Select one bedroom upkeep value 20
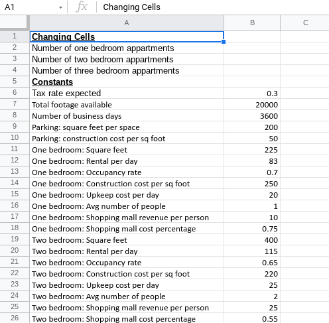The height and width of the screenshot is (323, 329). pos(252,194)
